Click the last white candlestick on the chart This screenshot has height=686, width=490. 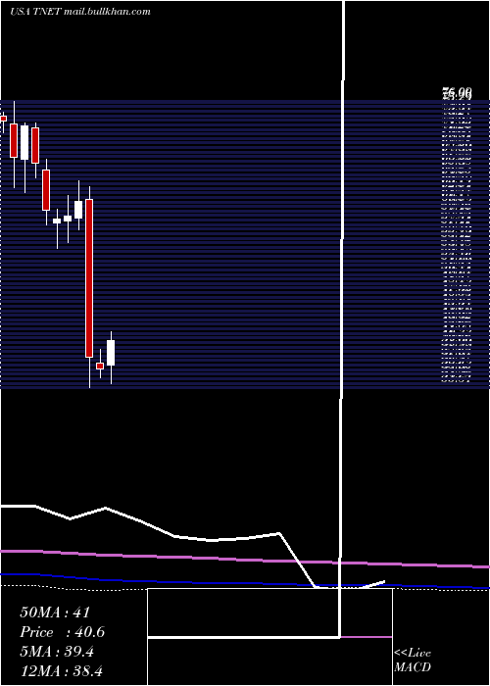coord(111,353)
